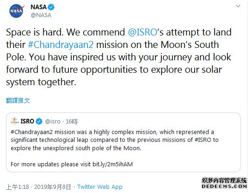
Task: Open the tweet options chevron menu
Action: tap(238, 6)
